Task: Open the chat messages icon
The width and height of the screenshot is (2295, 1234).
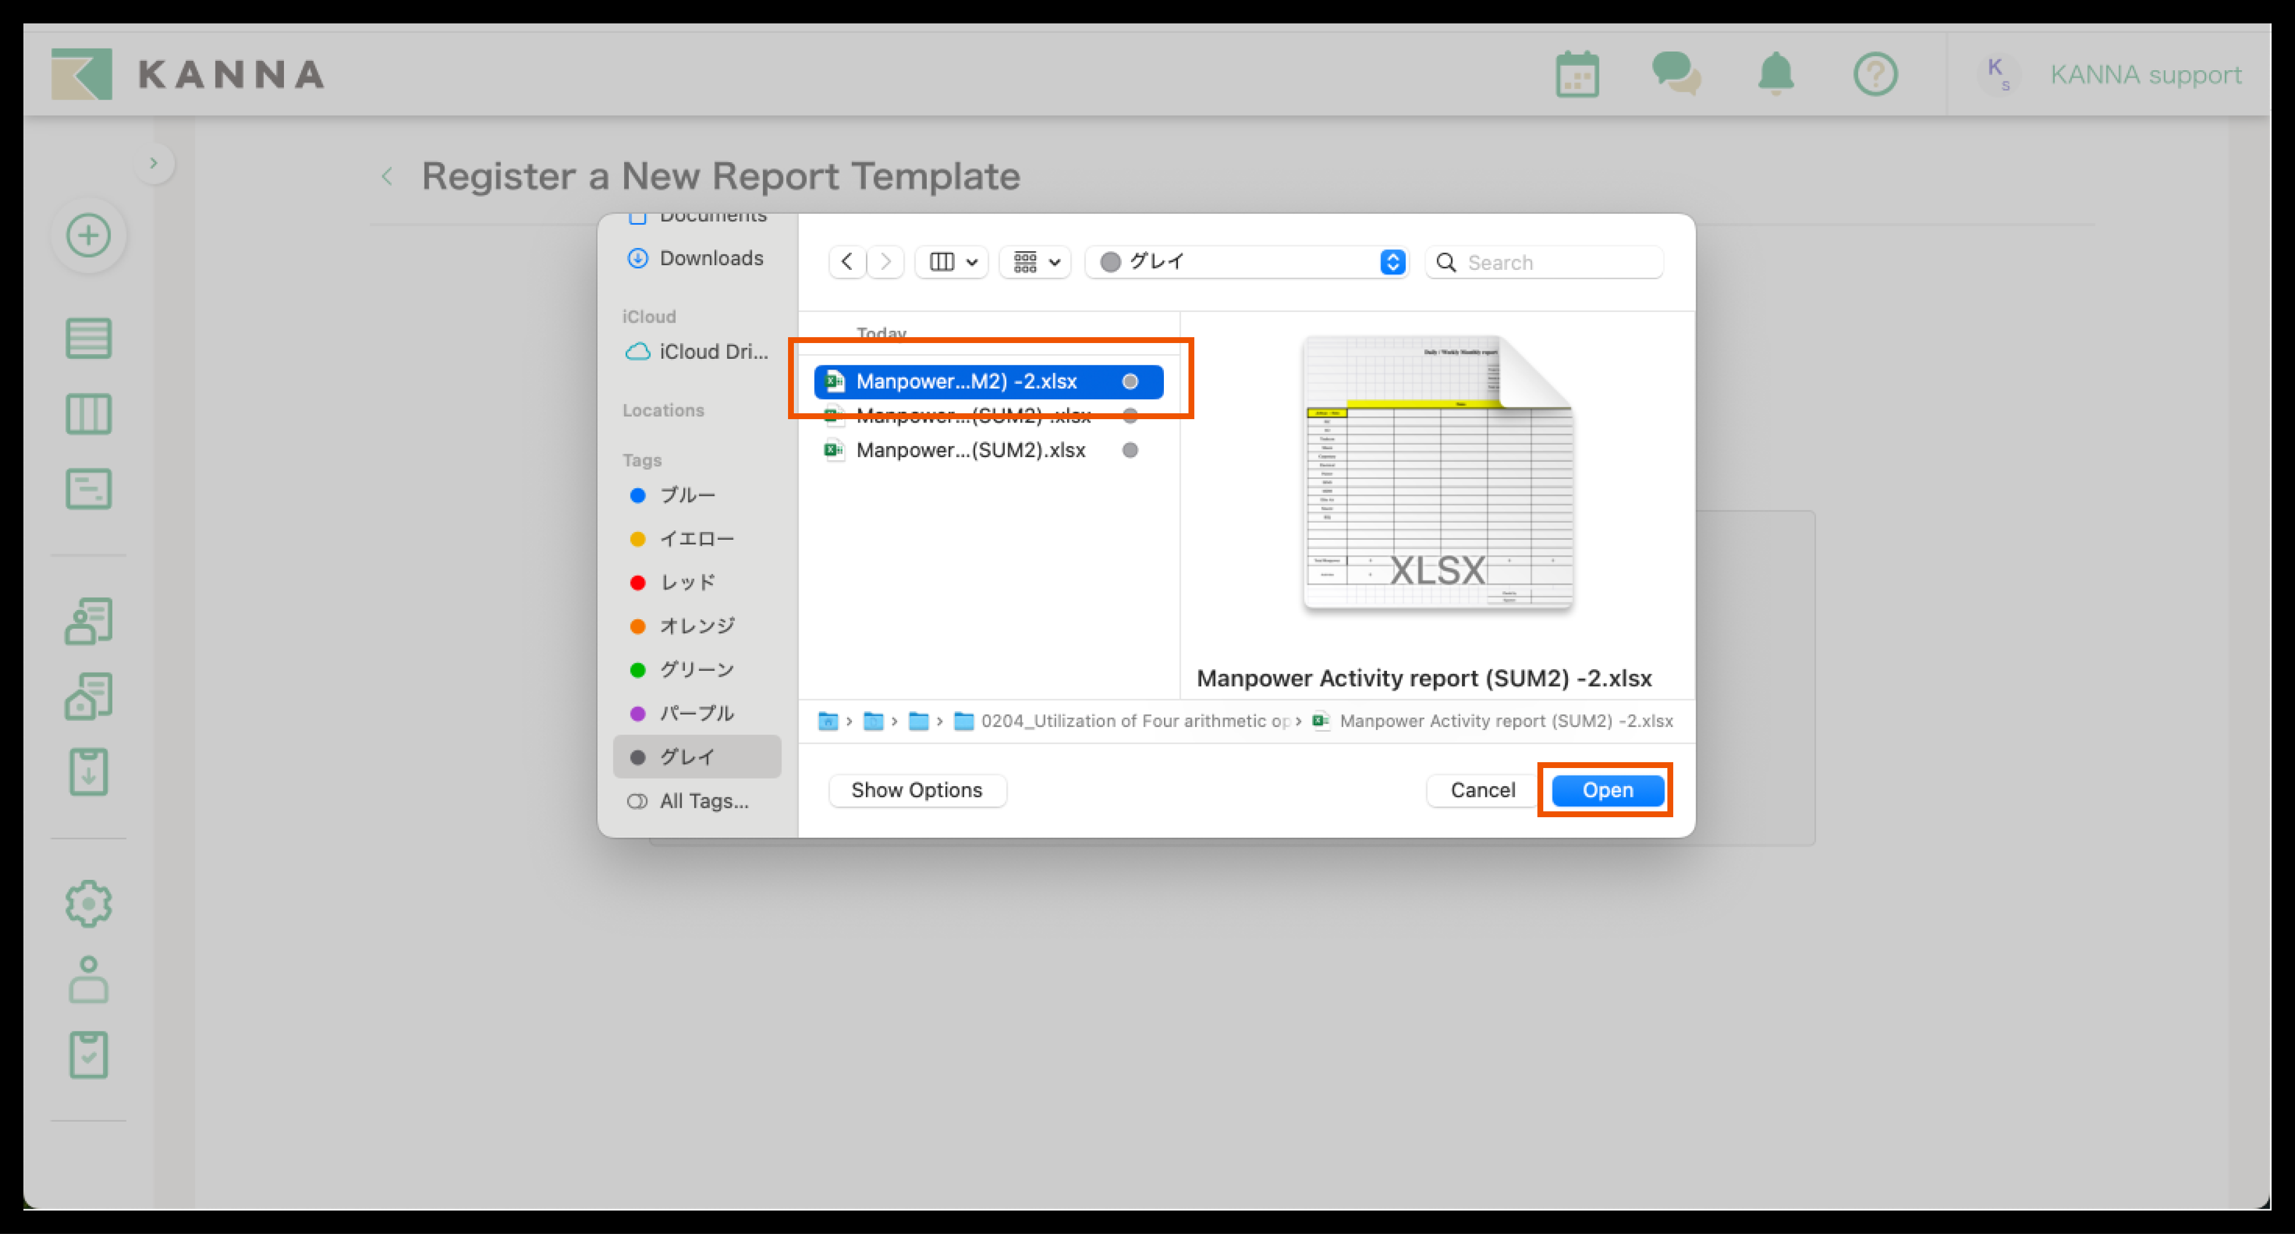Action: (1676, 73)
